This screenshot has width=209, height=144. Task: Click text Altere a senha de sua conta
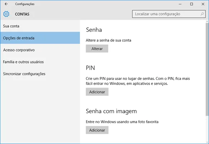coord(108,40)
